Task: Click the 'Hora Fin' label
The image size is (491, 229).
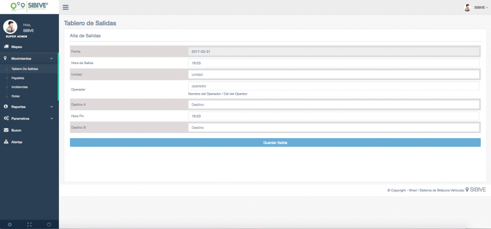Action: click(x=77, y=116)
